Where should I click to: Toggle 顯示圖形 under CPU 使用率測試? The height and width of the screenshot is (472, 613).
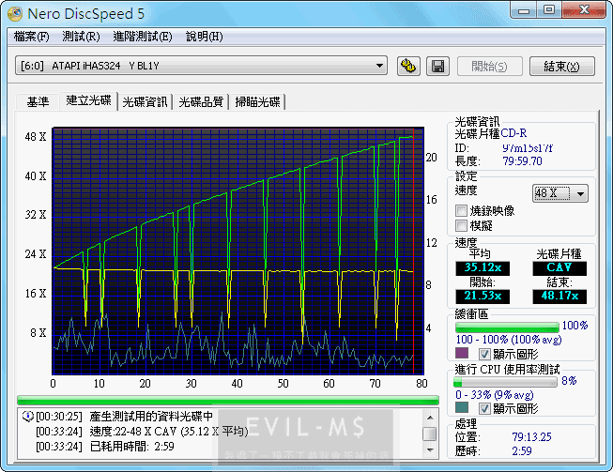pos(484,409)
